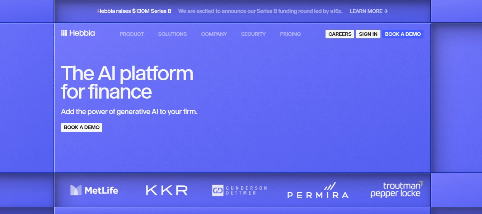Click Book a Demo below the hero tagline
The height and width of the screenshot is (214, 482).
click(x=81, y=127)
